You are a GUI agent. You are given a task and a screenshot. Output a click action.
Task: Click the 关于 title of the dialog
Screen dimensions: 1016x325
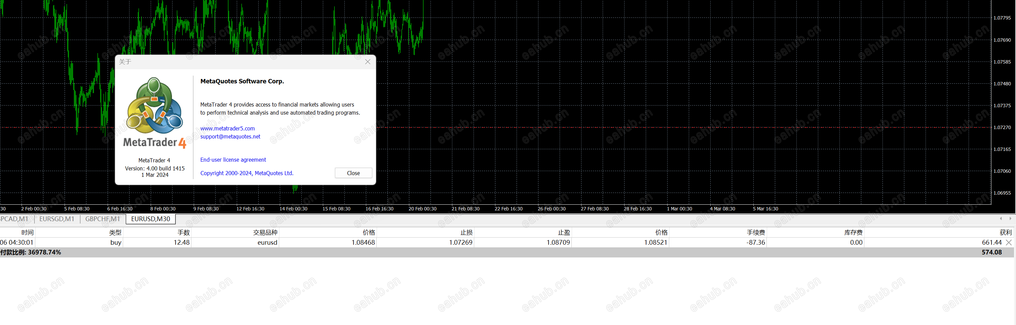(x=125, y=62)
